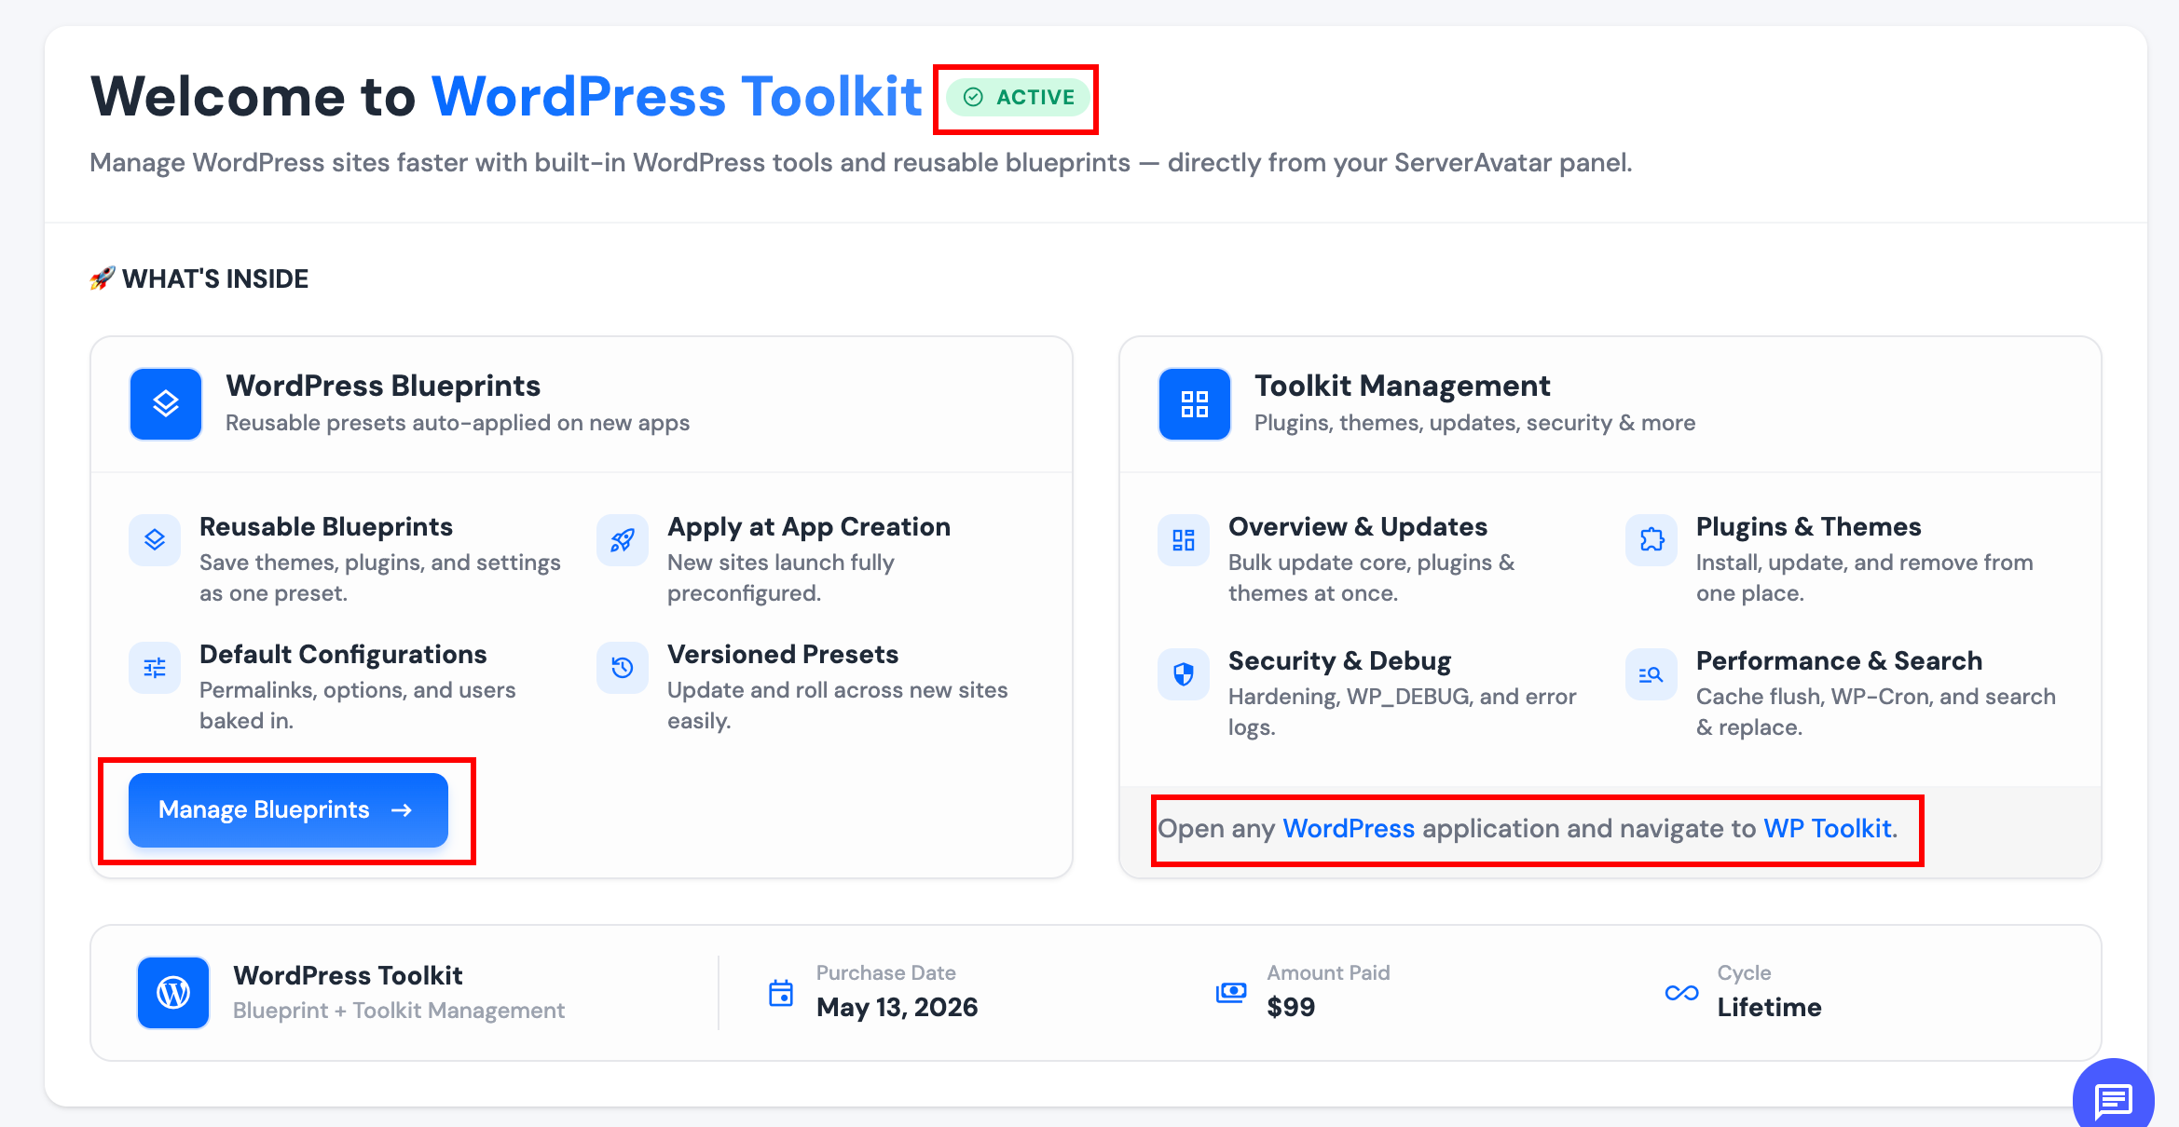Click the arrow on Manage Blueprints button
This screenshot has width=2179, height=1127.
pos(402,810)
